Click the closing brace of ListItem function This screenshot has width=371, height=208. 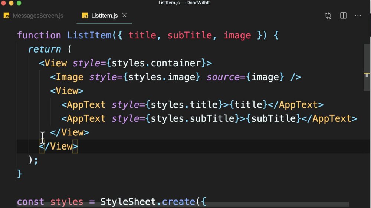click(x=19, y=174)
